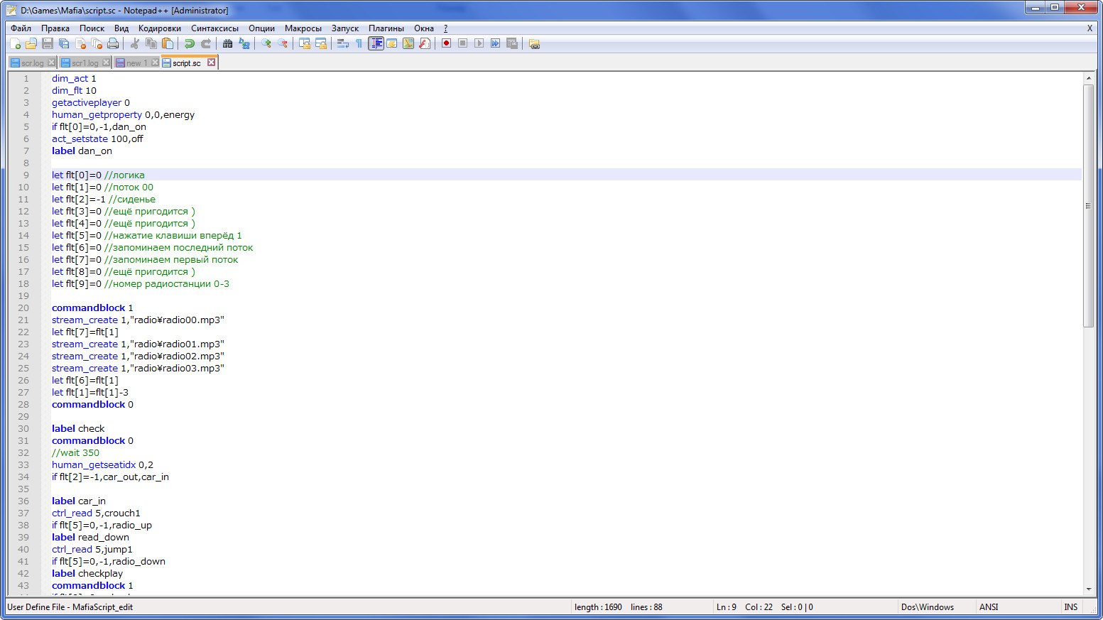The height and width of the screenshot is (620, 1103).
Task: Open the Файл menu
Action: 21,28
